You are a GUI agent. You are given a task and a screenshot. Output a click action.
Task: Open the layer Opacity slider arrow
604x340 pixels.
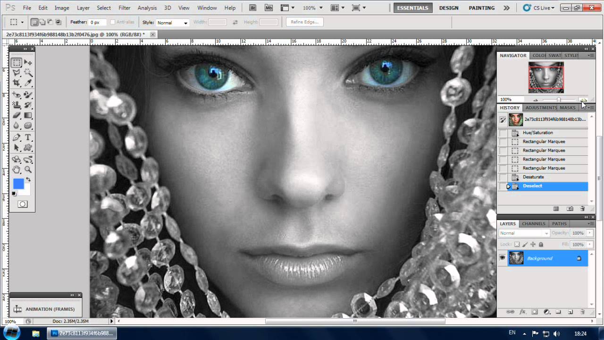589,233
